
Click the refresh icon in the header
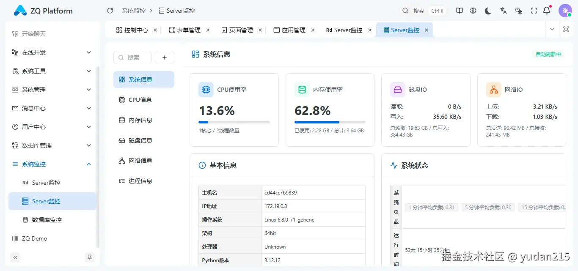[110, 11]
